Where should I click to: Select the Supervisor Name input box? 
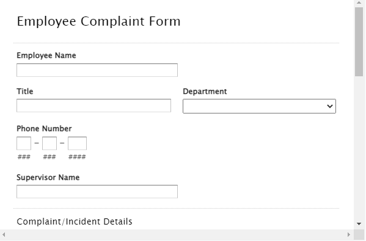[x=97, y=192]
